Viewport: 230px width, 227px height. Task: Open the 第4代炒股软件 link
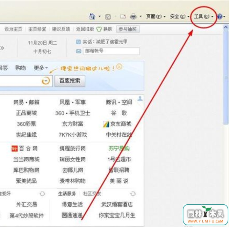(27, 215)
